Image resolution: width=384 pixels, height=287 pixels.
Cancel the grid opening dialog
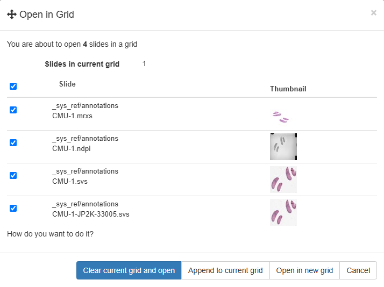pos(358,270)
